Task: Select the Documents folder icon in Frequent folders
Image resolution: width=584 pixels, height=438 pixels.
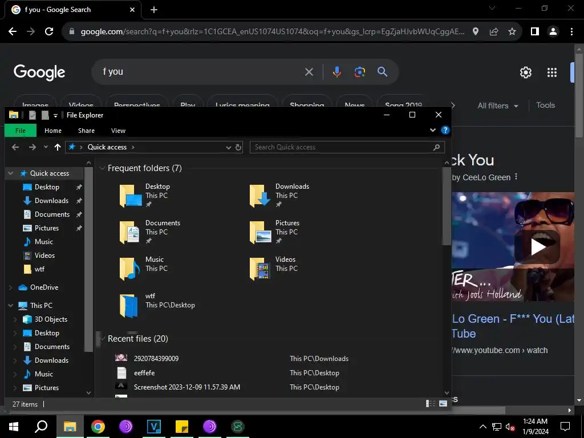Action: pyautogui.click(x=129, y=232)
